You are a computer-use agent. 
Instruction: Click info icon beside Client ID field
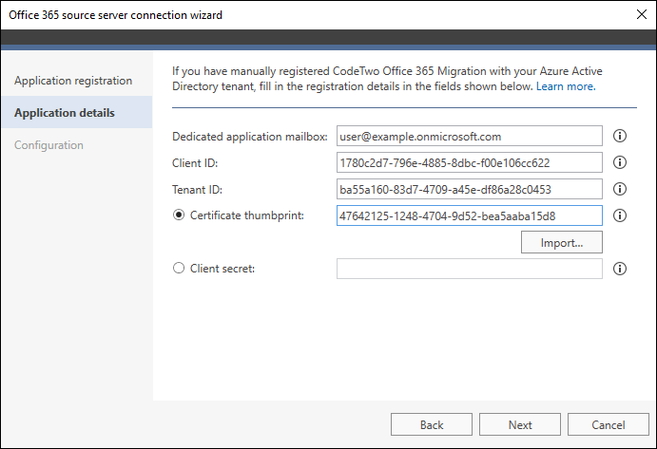point(620,162)
